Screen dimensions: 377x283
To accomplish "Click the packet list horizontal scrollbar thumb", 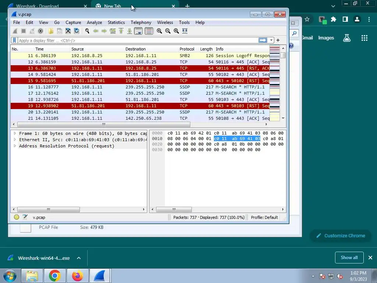I will (x=103, y=125).
